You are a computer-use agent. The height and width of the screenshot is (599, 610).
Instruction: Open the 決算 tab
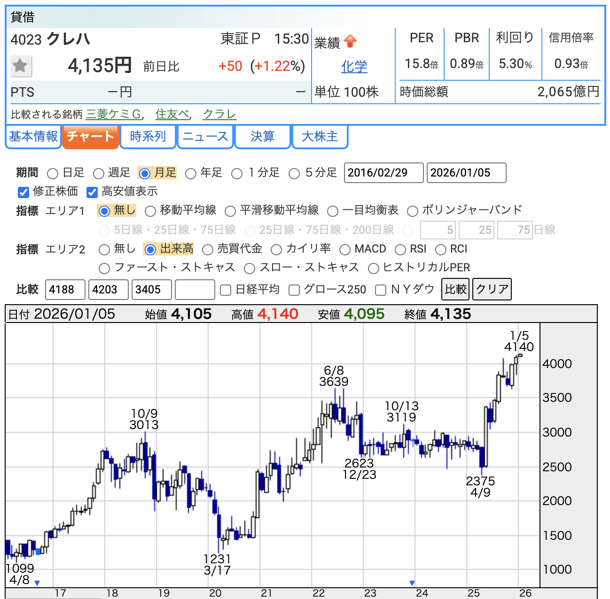pos(262,137)
